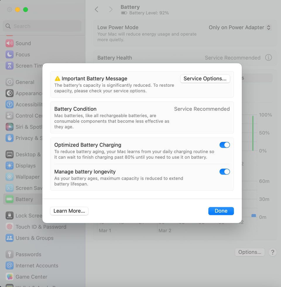This screenshot has height=287, width=281.
Task: Click the Service Options... button
Action: pyautogui.click(x=205, y=79)
